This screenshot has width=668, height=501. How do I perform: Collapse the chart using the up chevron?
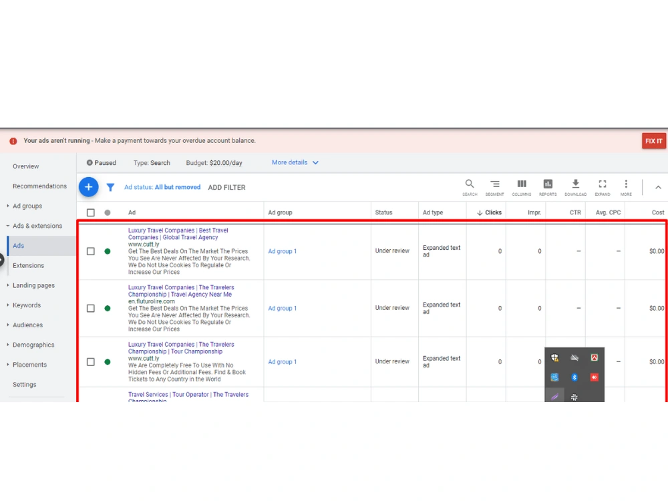pos(658,187)
